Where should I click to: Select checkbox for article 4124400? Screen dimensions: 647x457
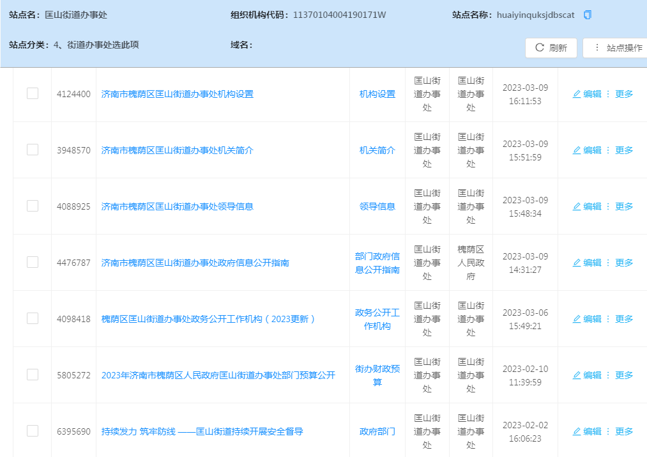[33, 93]
